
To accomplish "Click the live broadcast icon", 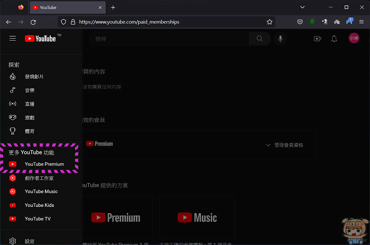I will point(13,104).
